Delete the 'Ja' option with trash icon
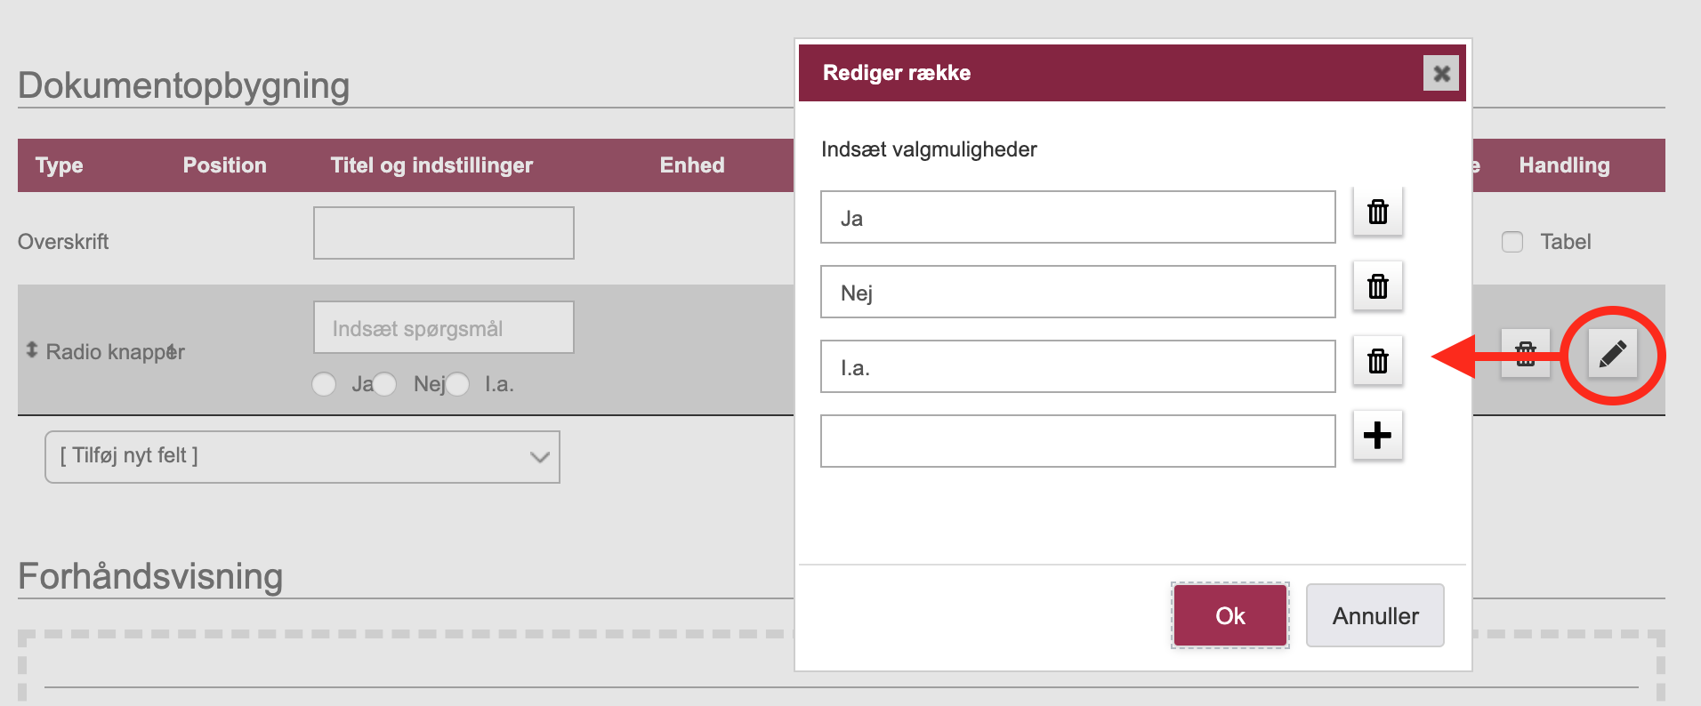 click(x=1377, y=212)
